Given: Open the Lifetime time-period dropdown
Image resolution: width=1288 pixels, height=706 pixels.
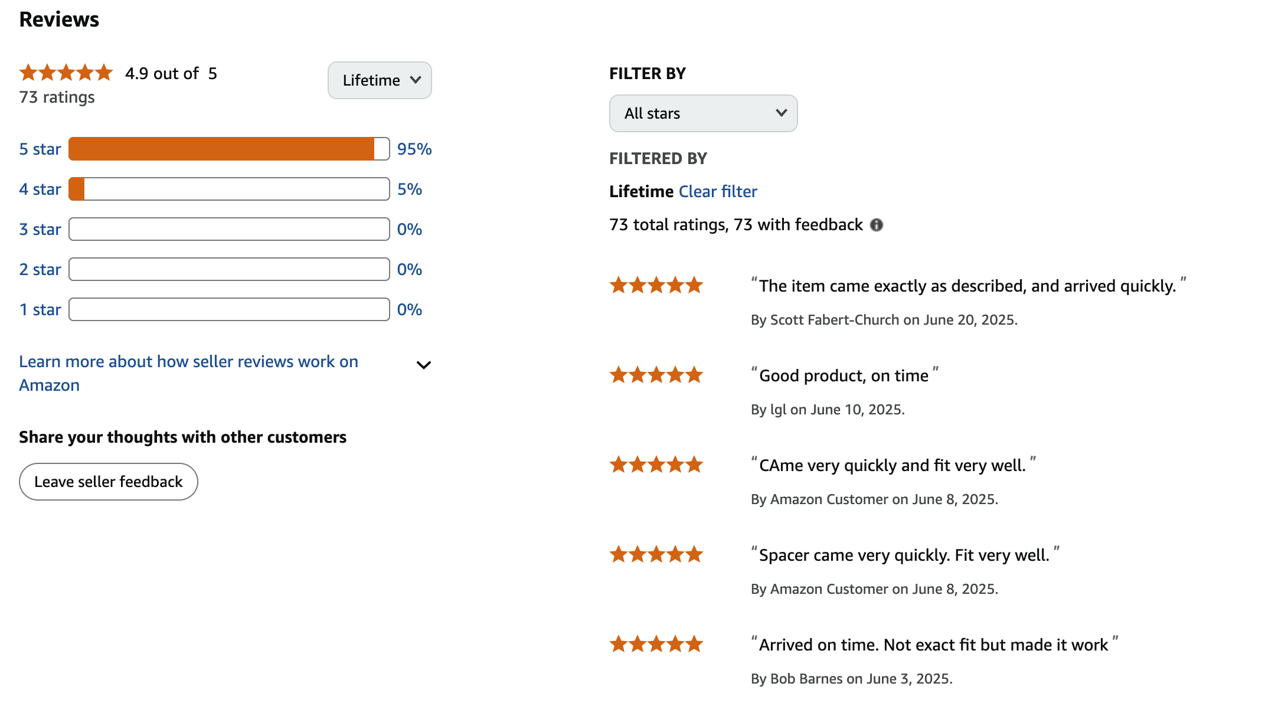Looking at the screenshot, I should [380, 80].
